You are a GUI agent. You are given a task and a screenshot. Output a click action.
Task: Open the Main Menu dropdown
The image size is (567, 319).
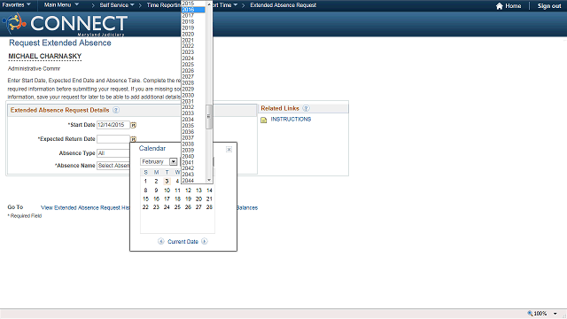coord(61,4)
